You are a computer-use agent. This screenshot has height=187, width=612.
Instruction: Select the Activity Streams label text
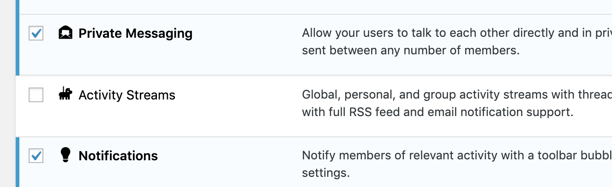(x=127, y=95)
